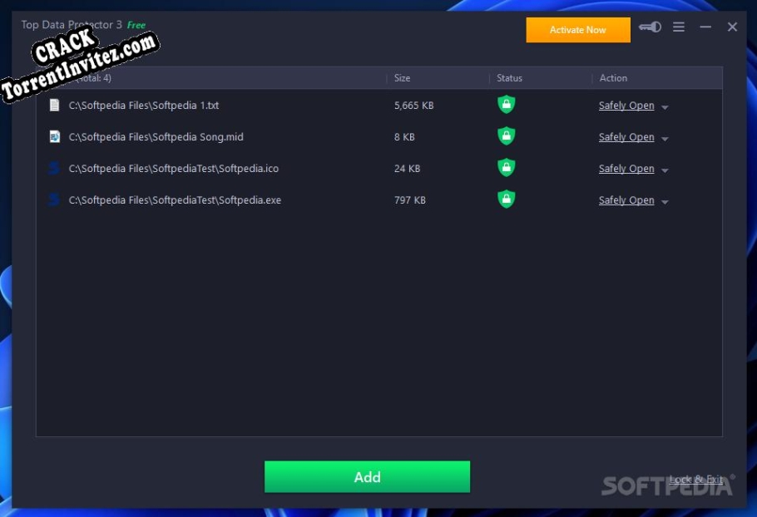Viewport: 757px width, 517px height.
Task: Click the lock shield beside Softpedia.exe
Action: tap(506, 199)
